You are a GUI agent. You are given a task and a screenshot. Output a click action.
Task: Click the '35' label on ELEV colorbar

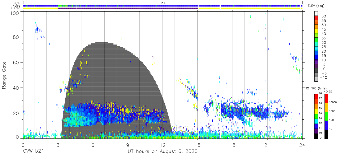click(324, 38)
